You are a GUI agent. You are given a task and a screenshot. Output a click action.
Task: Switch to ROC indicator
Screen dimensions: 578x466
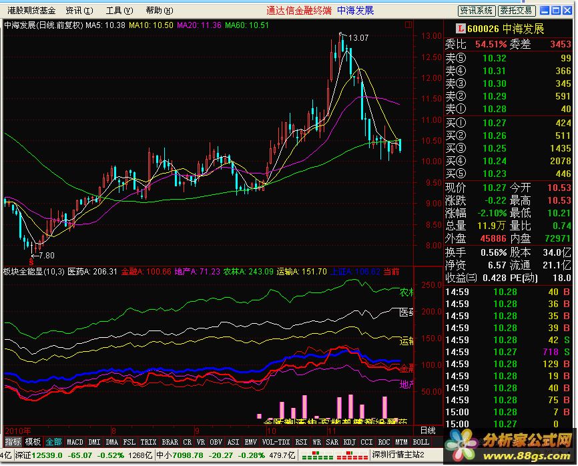coord(384,442)
